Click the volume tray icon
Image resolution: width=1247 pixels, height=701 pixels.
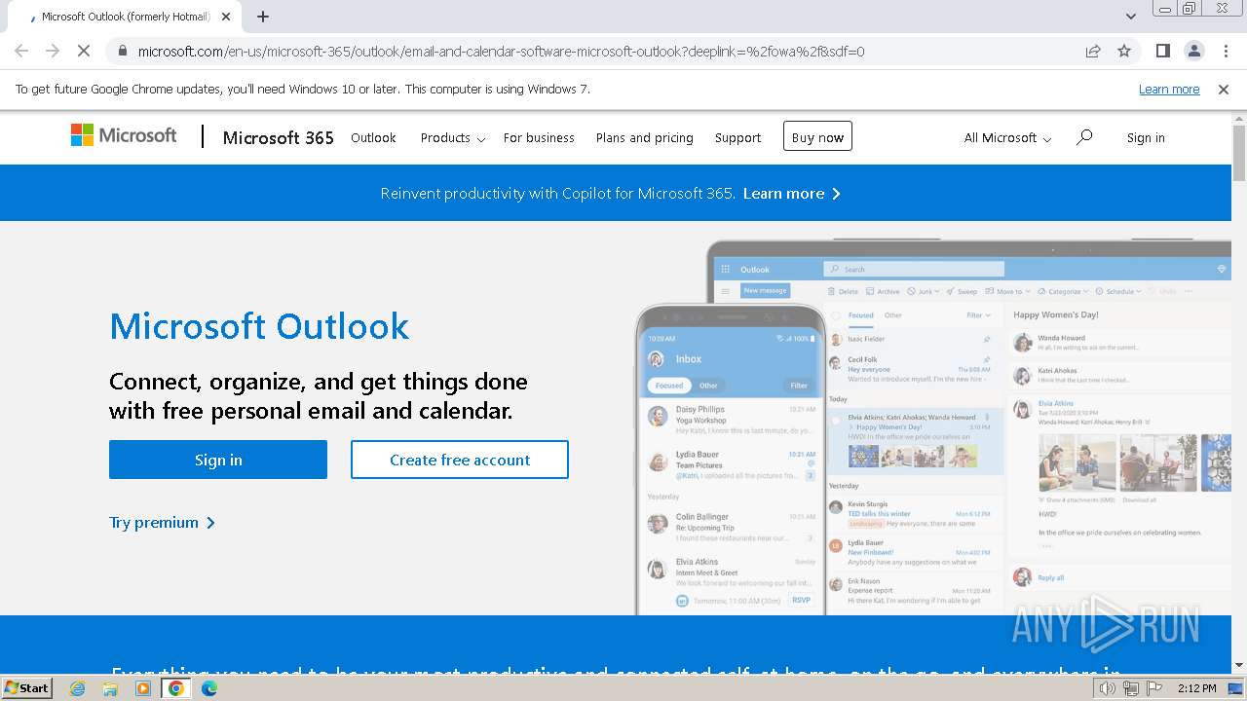point(1108,688)
